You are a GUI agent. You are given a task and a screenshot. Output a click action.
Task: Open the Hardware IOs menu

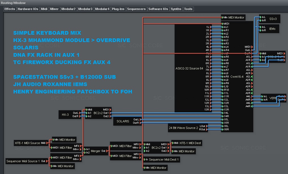coord(28,9)
